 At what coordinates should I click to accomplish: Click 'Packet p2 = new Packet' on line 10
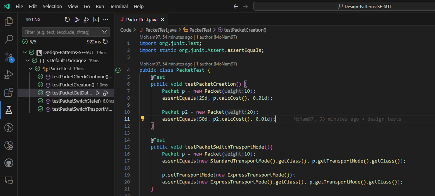pos(192,112)
